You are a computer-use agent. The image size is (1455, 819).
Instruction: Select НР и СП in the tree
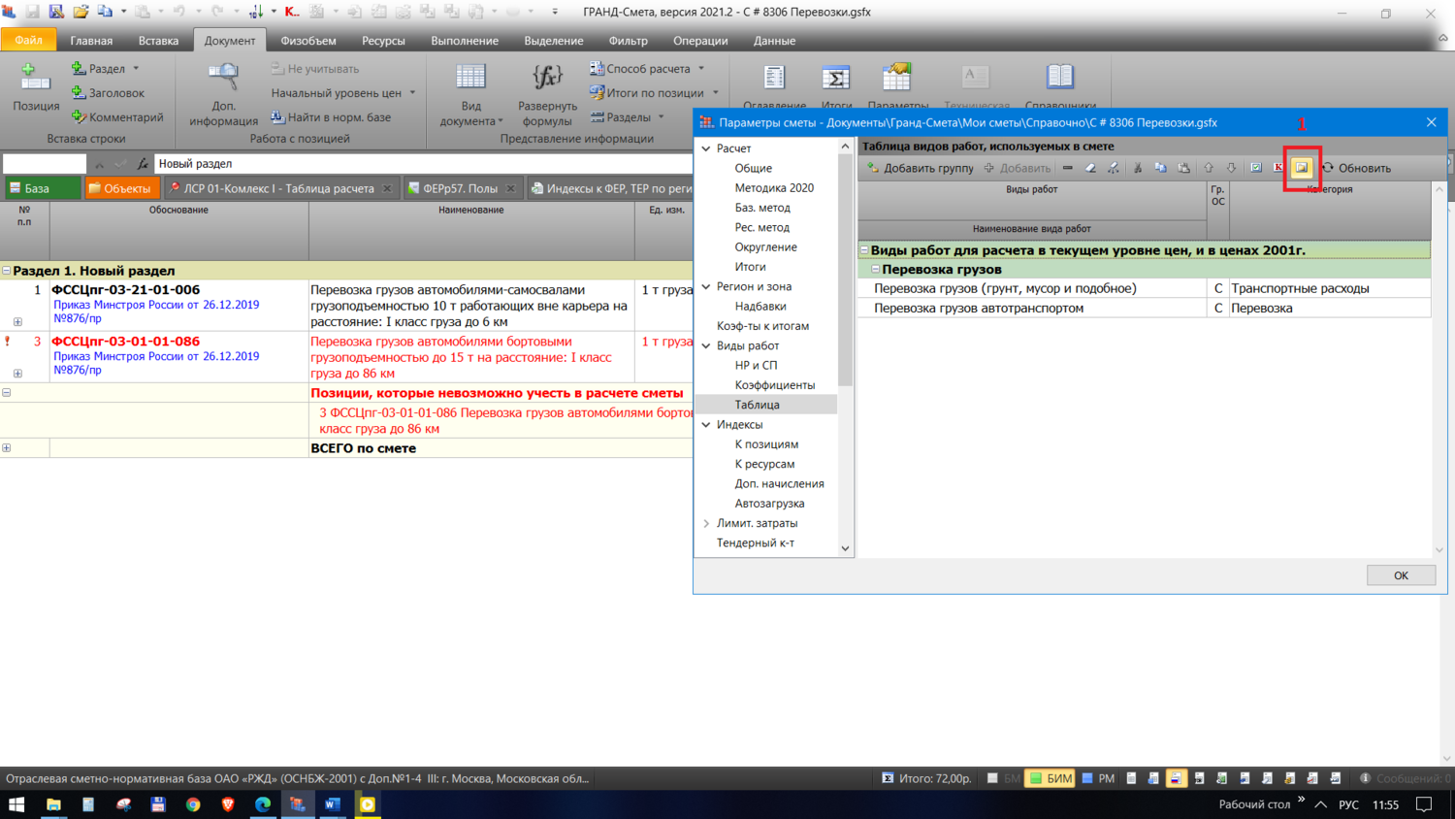pyautogui.click(x=757, y=365)
